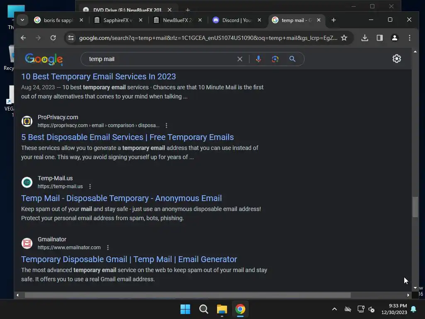425x319 pixels.
Task: Close the temp mail tab
Action: 319,20
